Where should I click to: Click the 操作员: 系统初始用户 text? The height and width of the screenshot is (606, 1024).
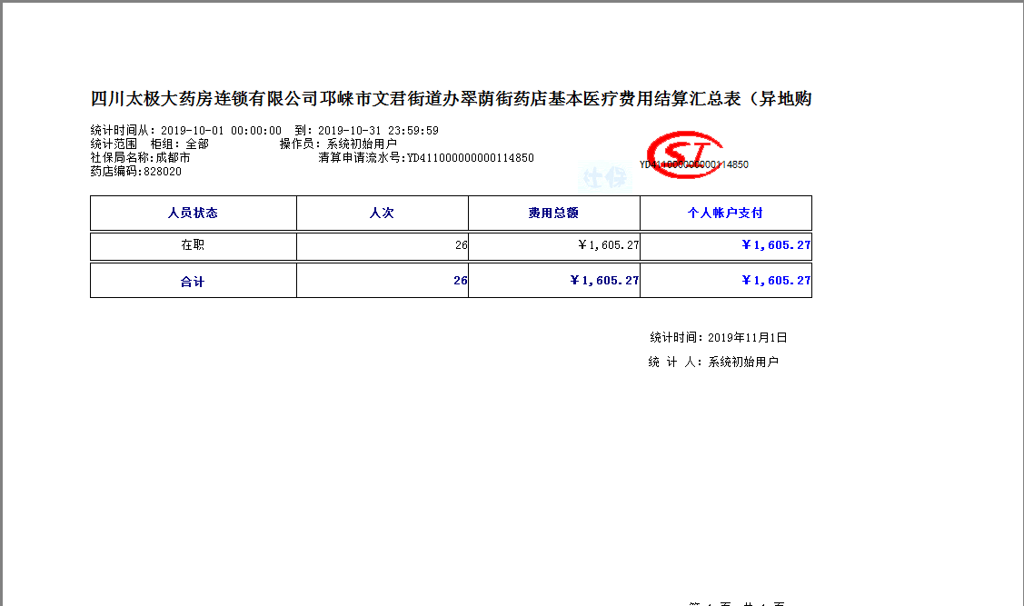point(338,144)
